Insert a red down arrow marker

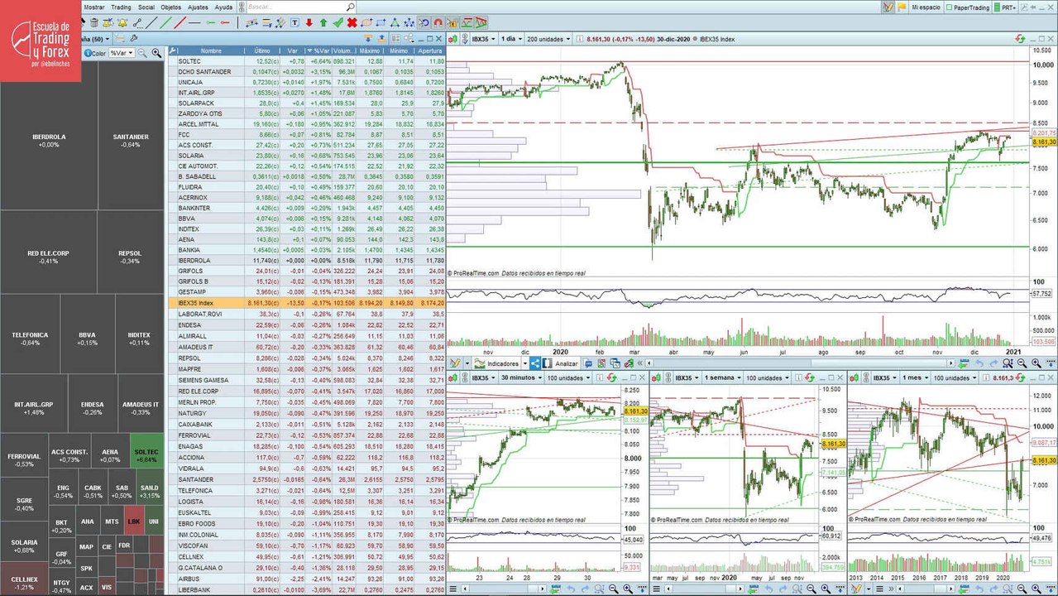309,22
